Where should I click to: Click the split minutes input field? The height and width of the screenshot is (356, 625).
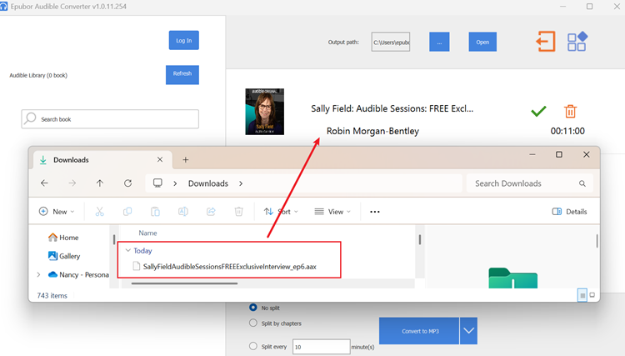(322, 347)
